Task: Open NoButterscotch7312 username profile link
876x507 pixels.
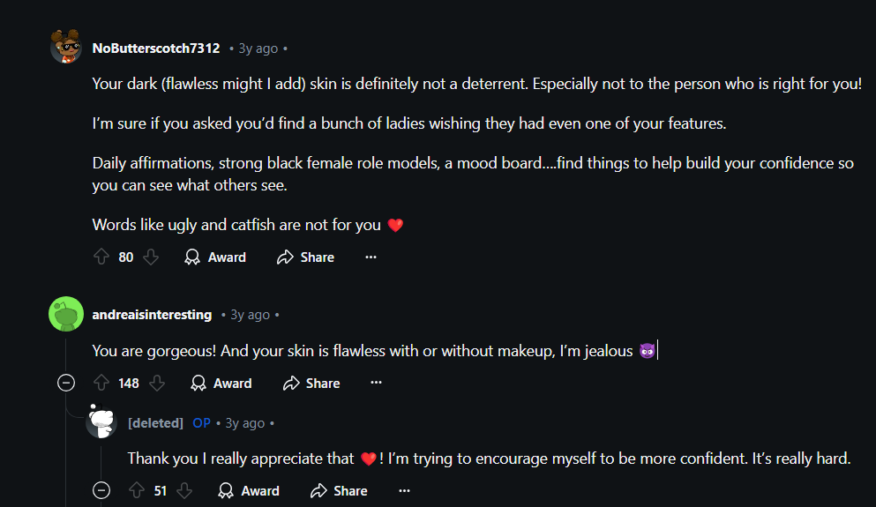Action: 156,48
